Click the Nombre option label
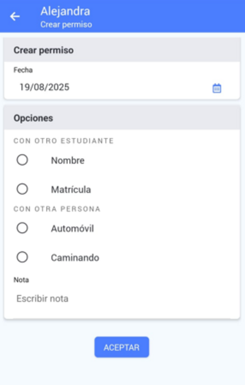This screenshot has height=385, width=245. click(68, 161)
